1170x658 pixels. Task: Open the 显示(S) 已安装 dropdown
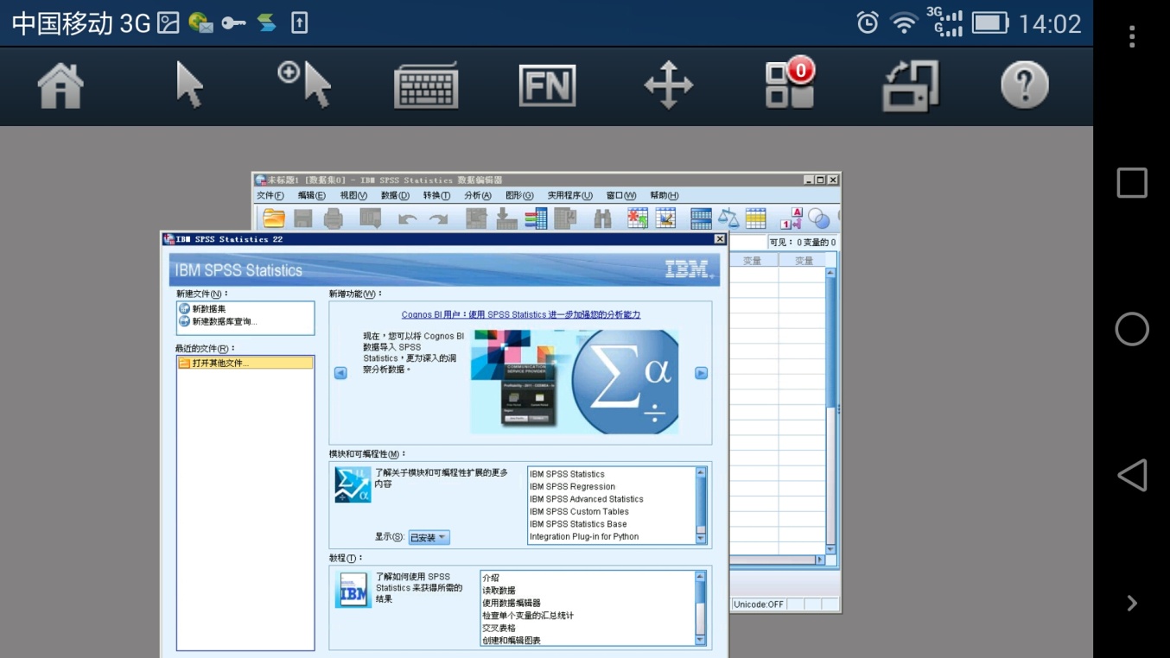(x=429, y=537)
